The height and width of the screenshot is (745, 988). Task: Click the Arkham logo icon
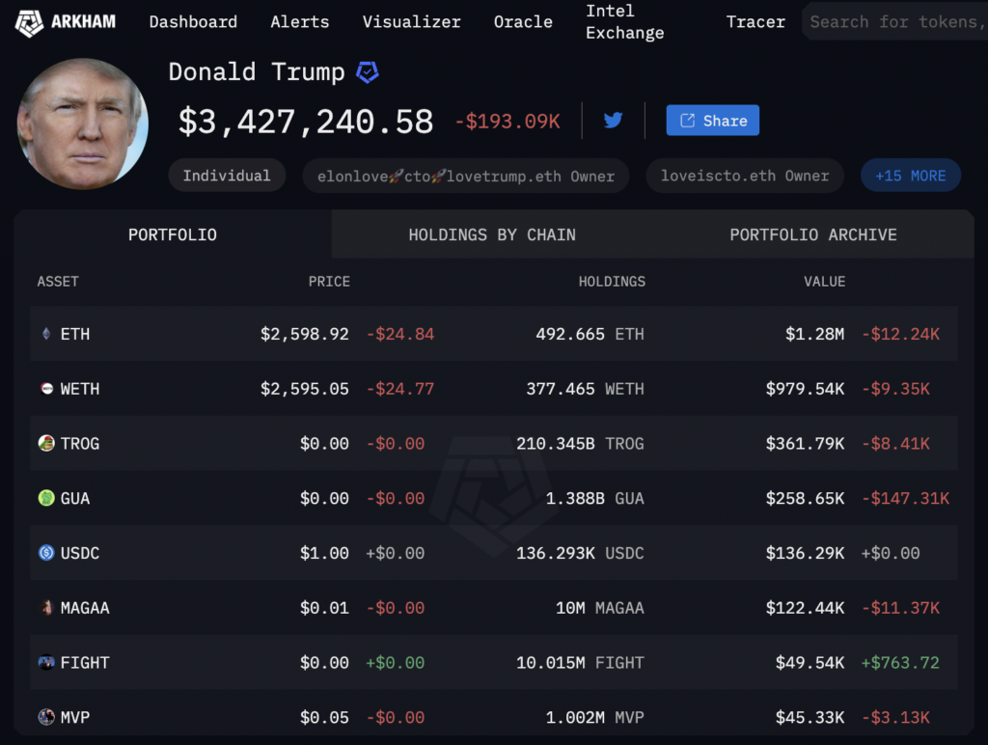29,23
